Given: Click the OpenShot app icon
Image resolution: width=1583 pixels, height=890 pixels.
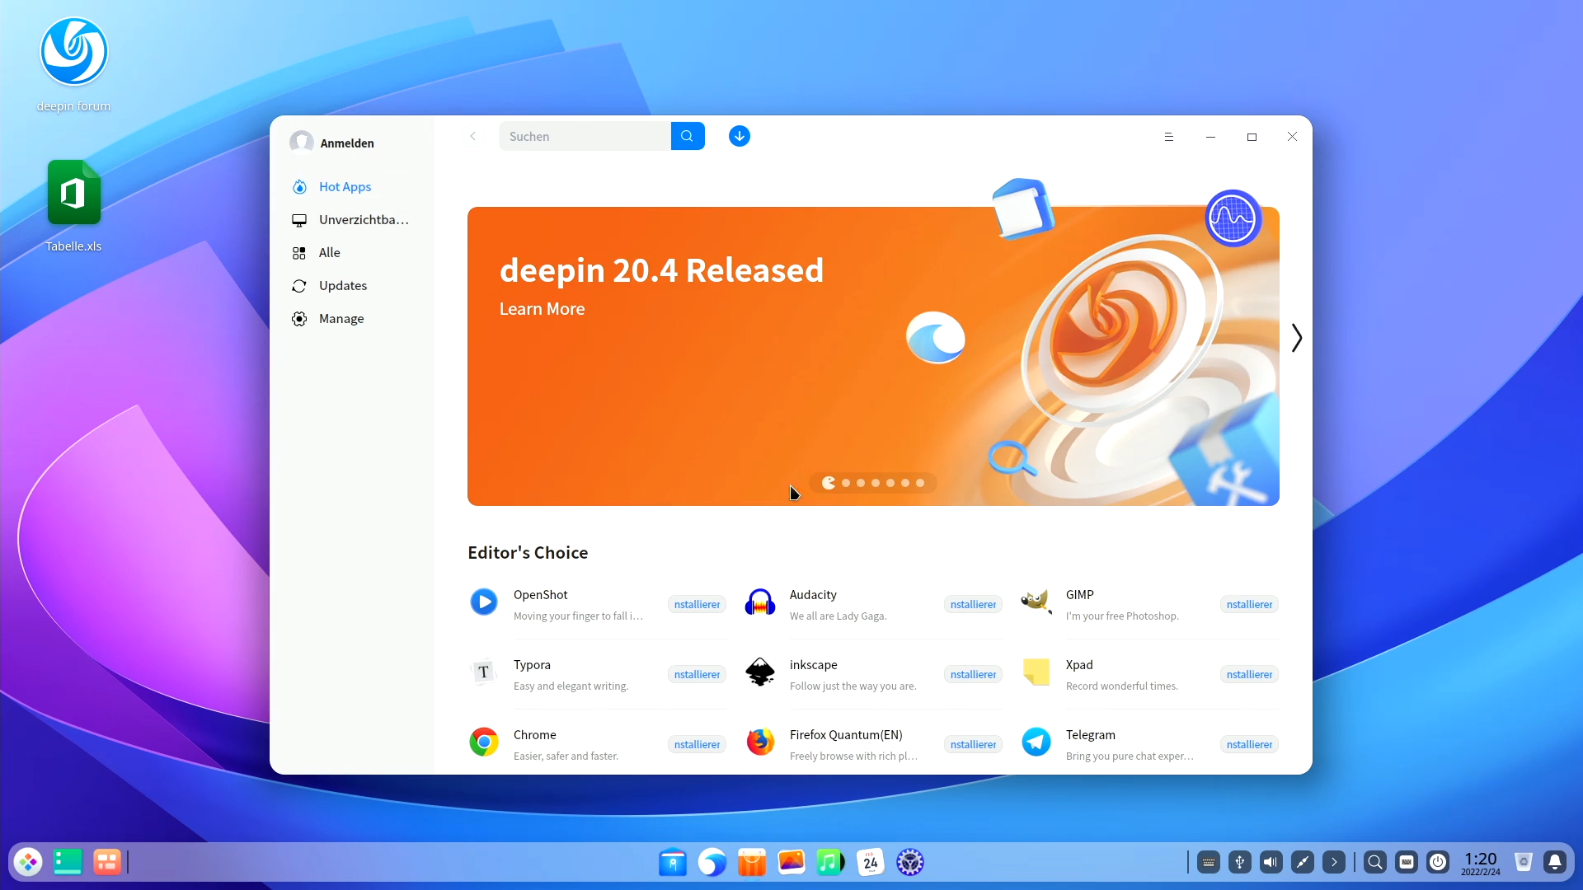Looking at the screenshot, I should click(x=484, y=602).
